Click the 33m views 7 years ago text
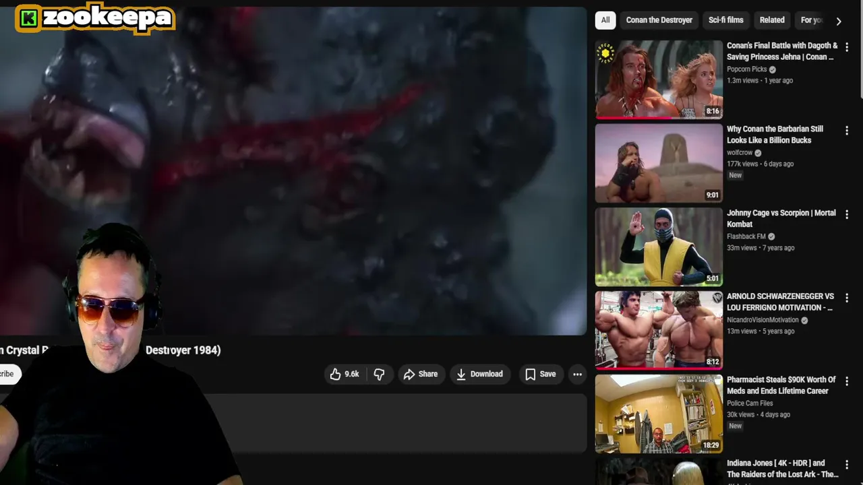This screenshot has width=863, height=485. point(761,247)
